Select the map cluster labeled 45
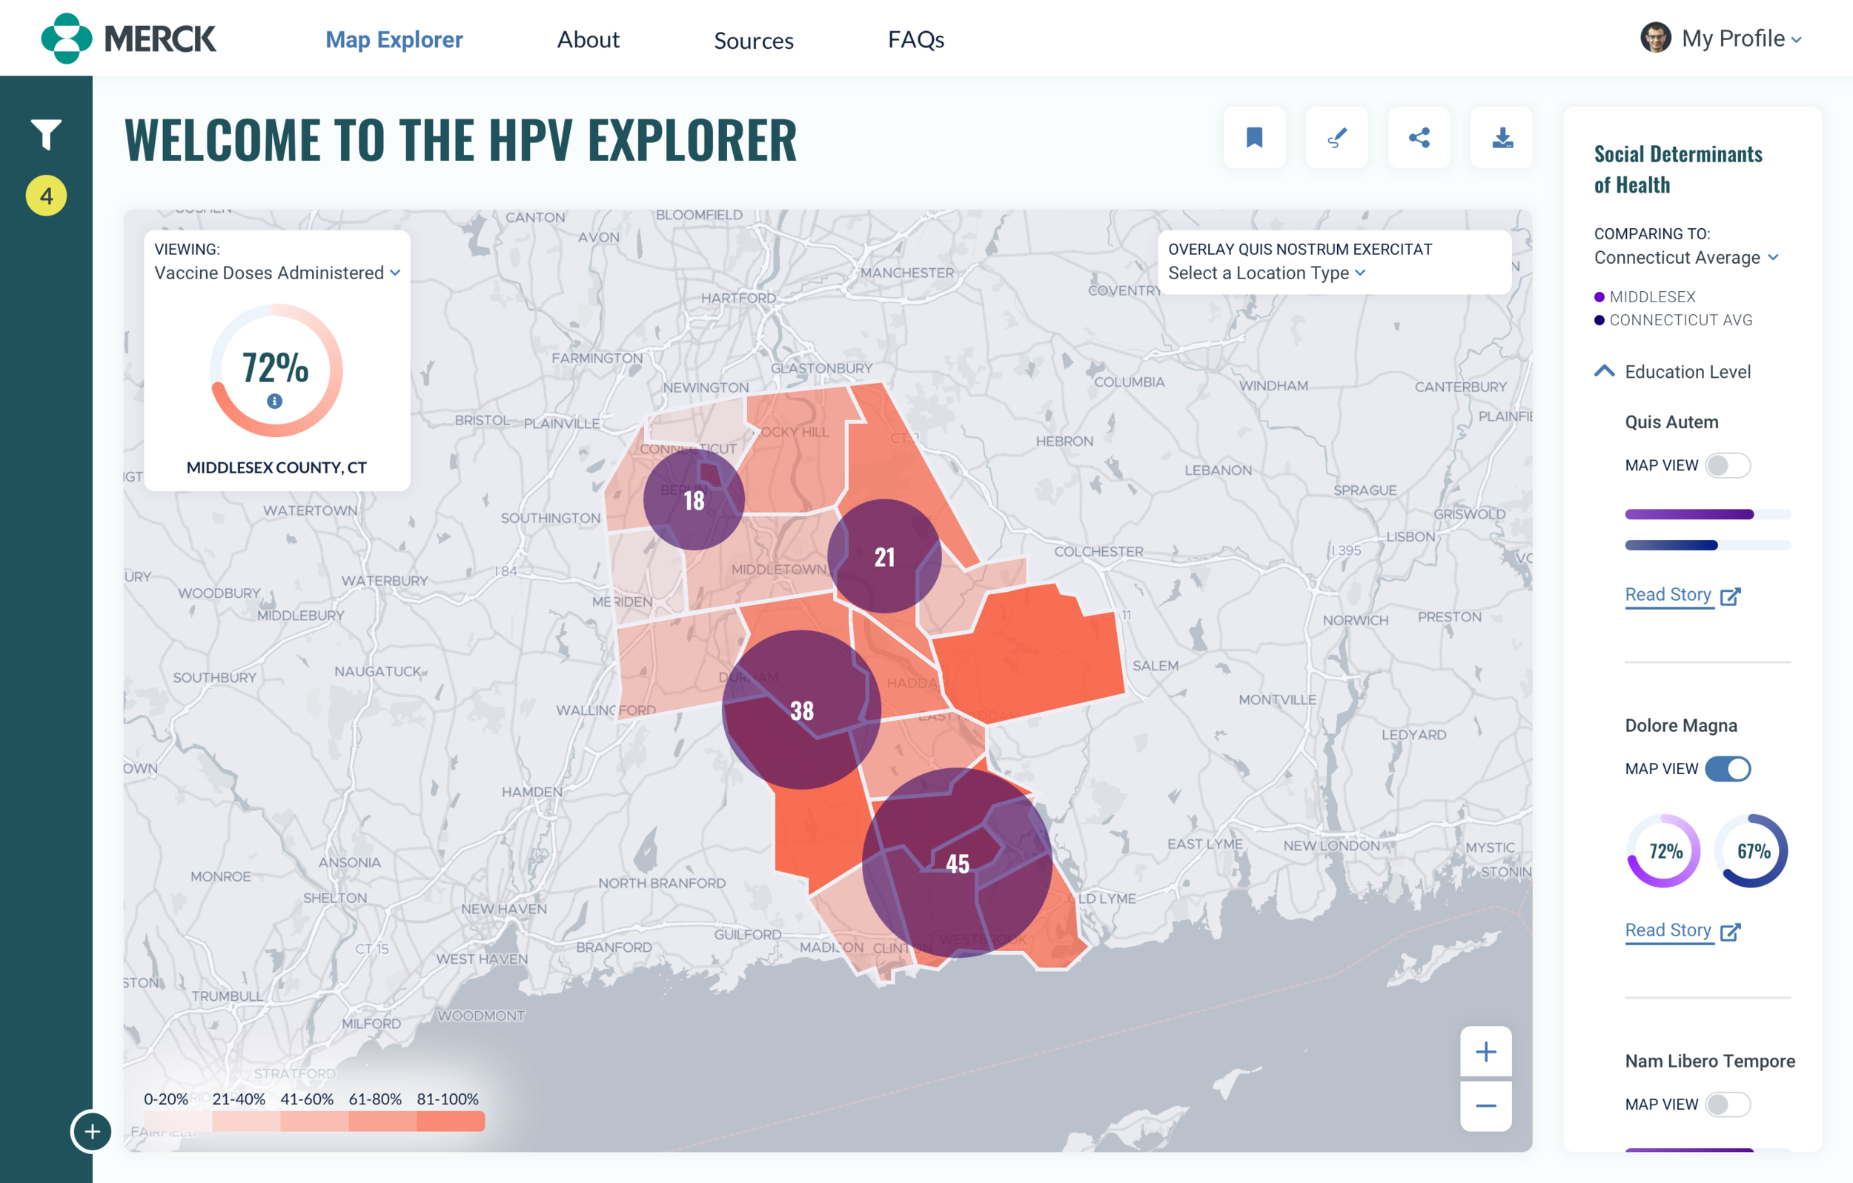 click(958, 863)
